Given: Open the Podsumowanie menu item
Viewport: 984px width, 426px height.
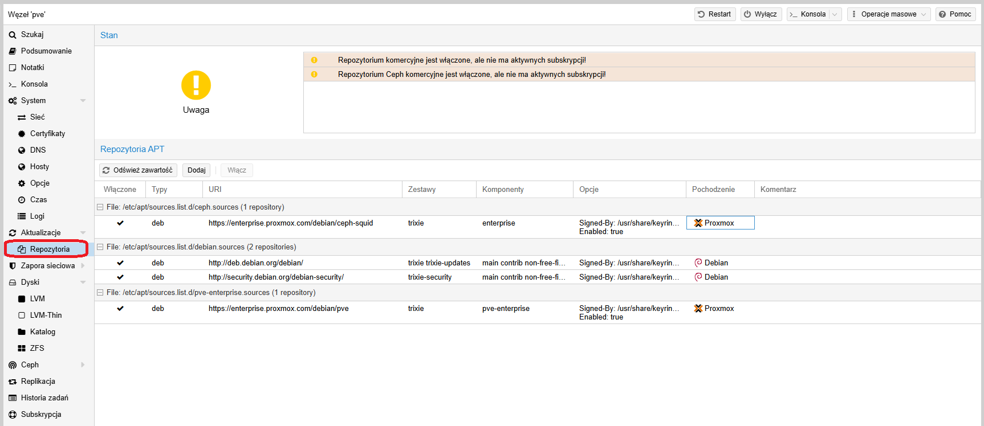Looking at the screenshot, I should (x=46, y=51).
